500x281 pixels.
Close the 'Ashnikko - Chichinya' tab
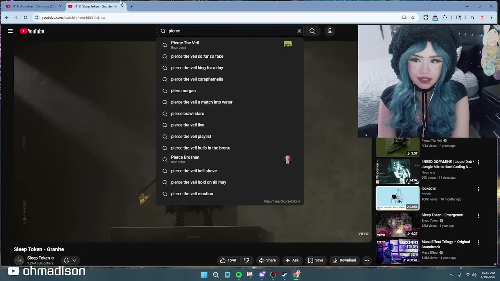[60, 6]
